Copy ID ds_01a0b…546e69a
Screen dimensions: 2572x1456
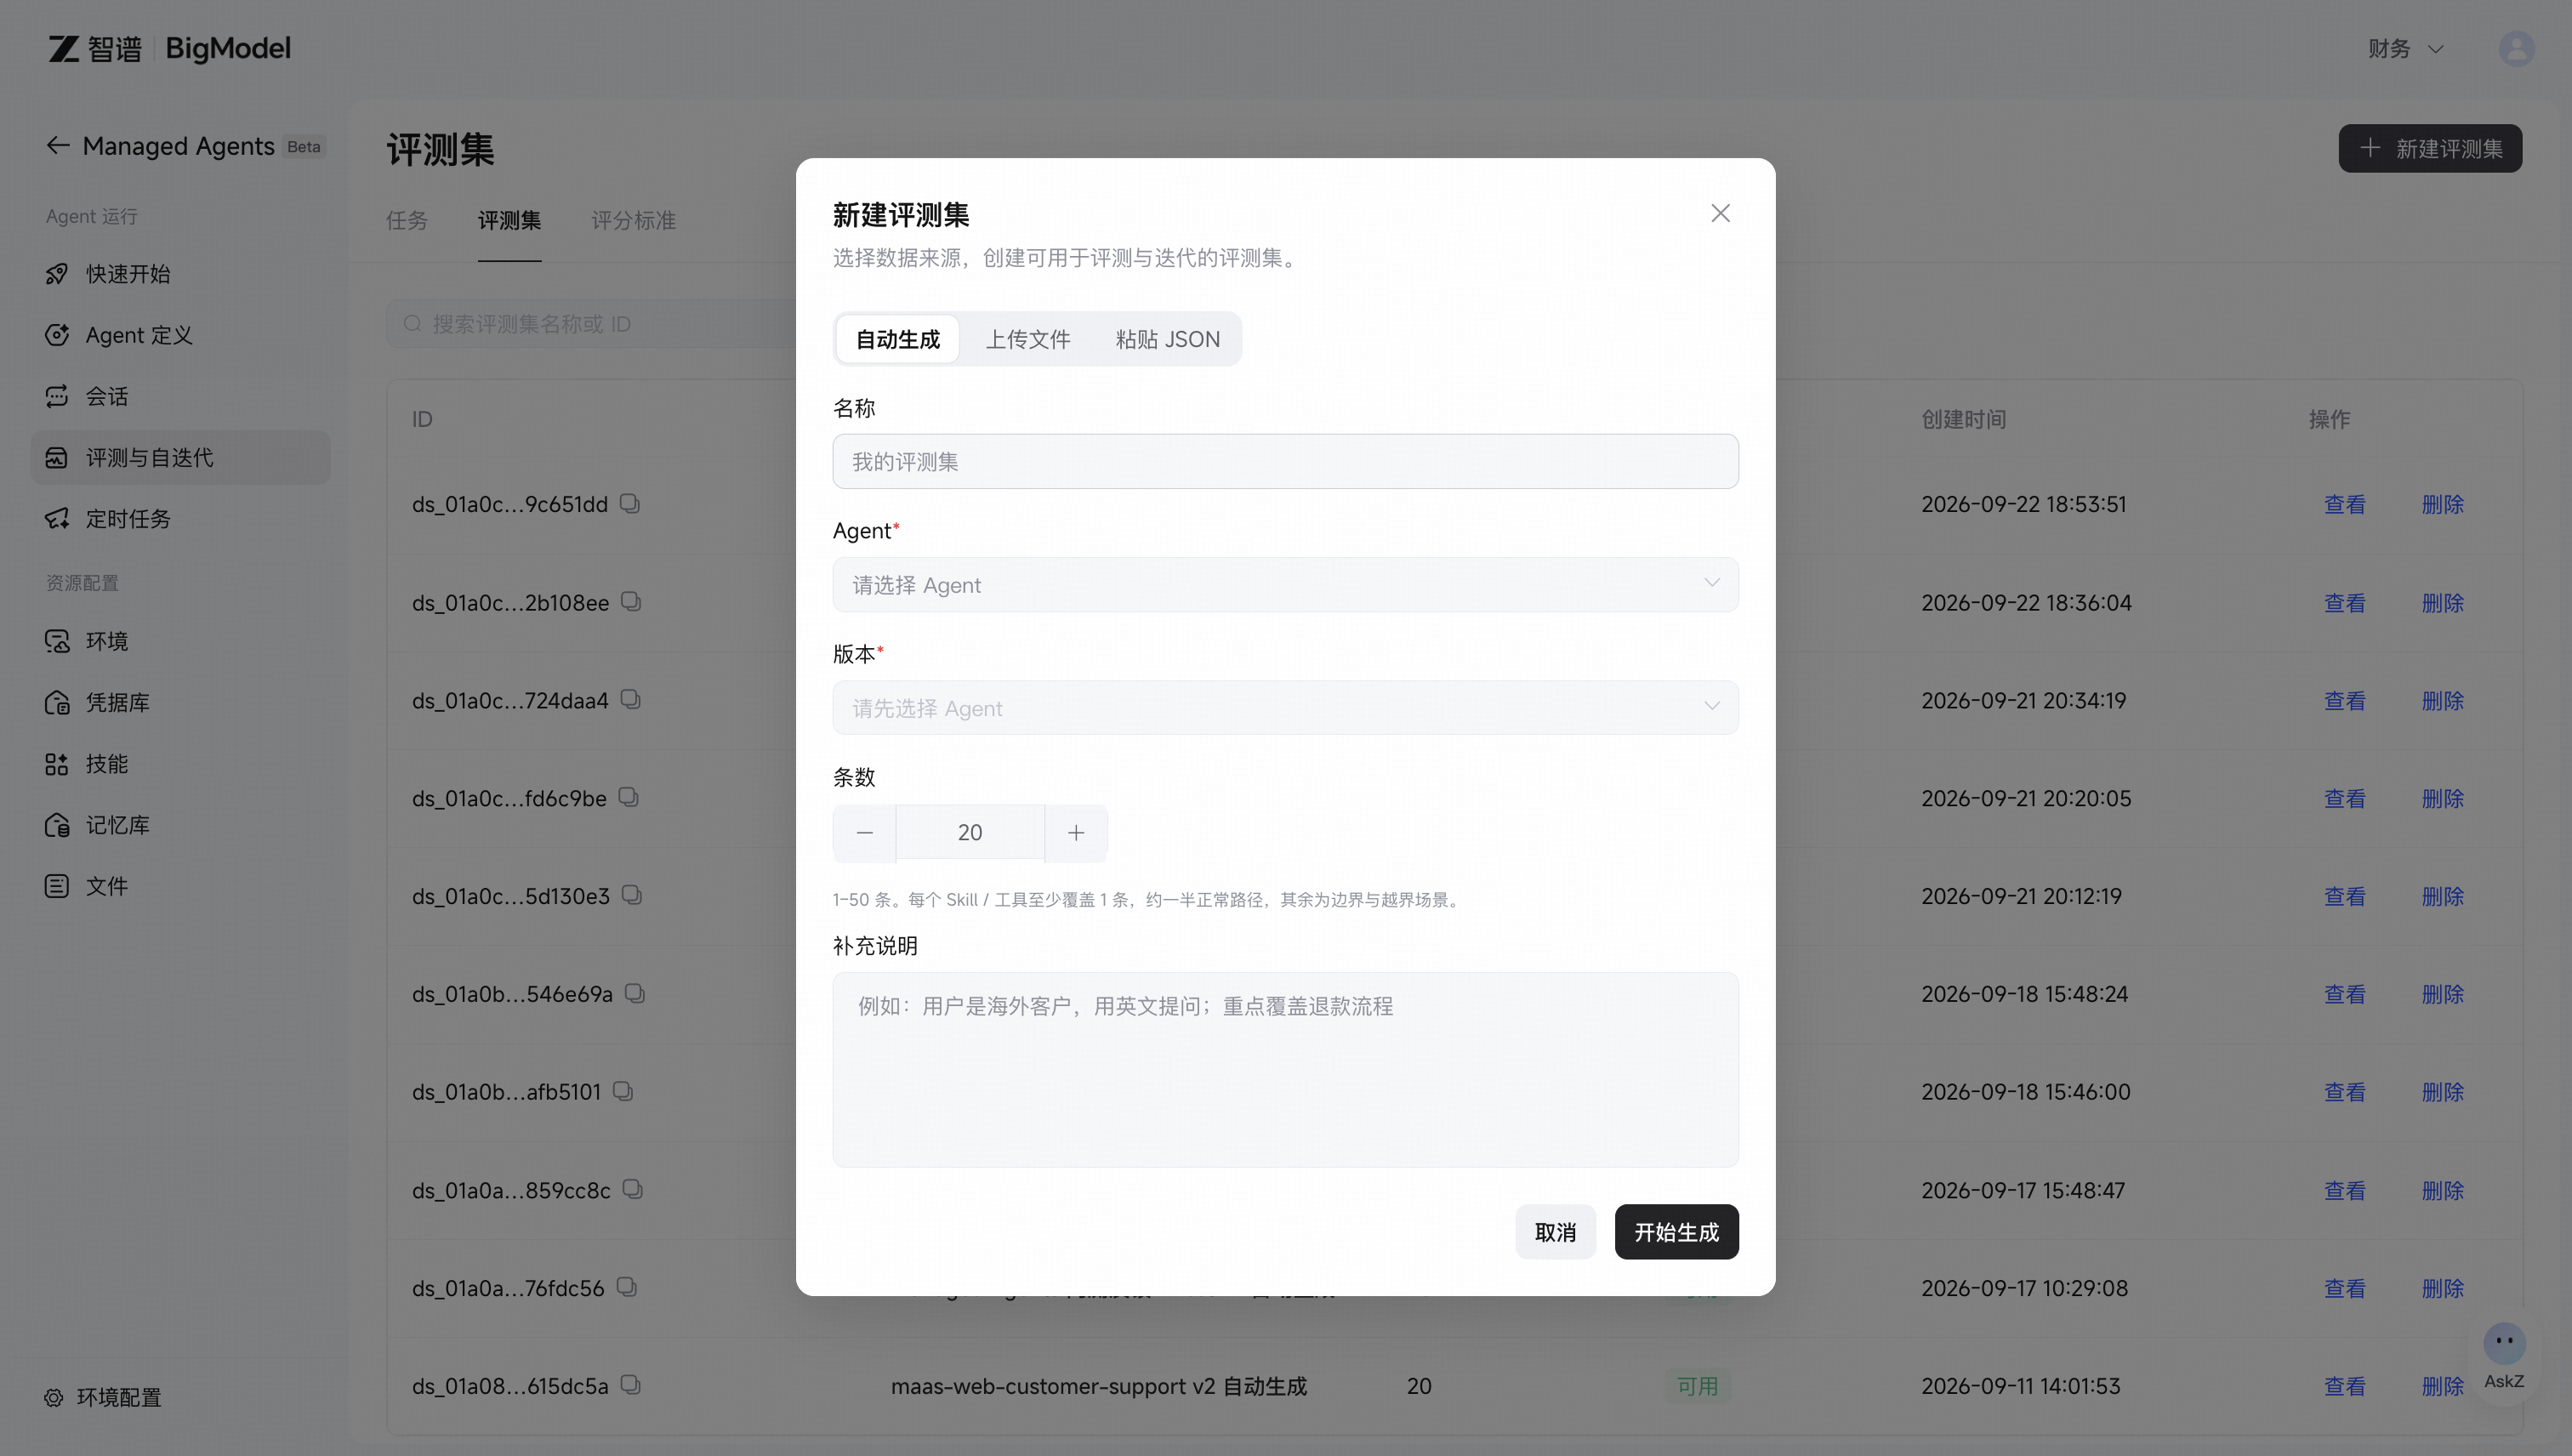coord(635,993)
